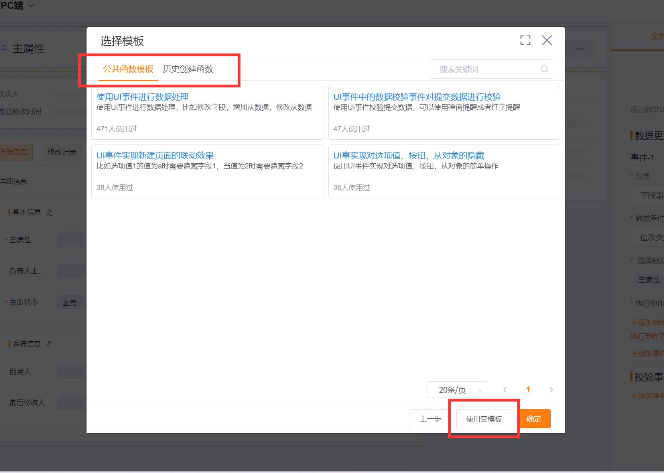664x473 pixels.
Task: Go to previous page arrow
Action: point(505,390)
